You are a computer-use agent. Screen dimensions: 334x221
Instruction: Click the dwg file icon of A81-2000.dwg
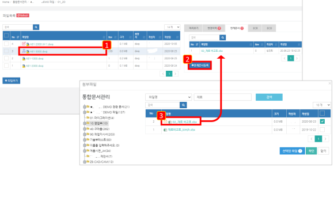click(x=24, y=66)
